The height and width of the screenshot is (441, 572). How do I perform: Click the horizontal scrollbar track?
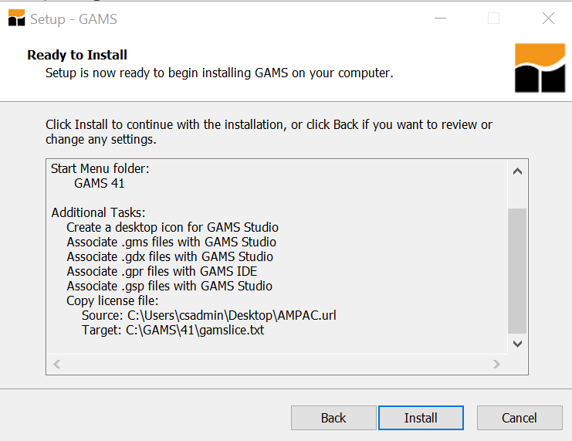coord(276,364)
